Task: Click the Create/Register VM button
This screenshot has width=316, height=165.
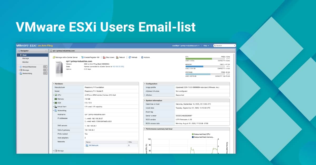Action: 90,57
